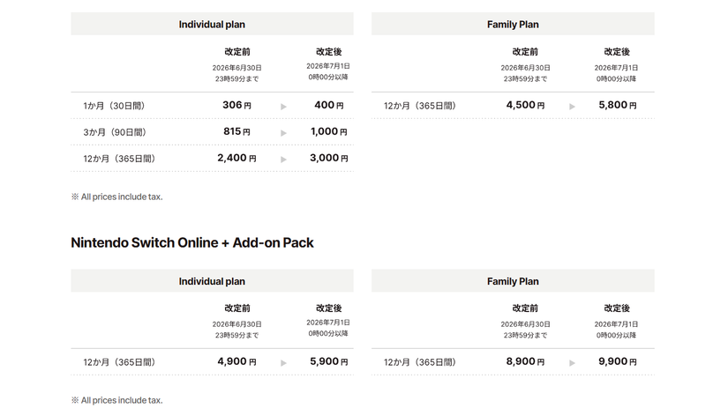This screenshot has height=416, width=728.
Task: Select the Individual plan header above 4,900円
Action: click(x=212, y=281)
